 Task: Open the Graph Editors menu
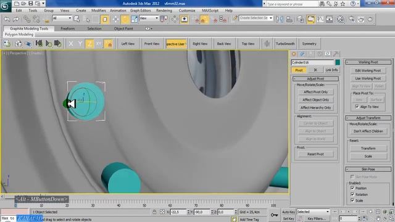(140, 10)
